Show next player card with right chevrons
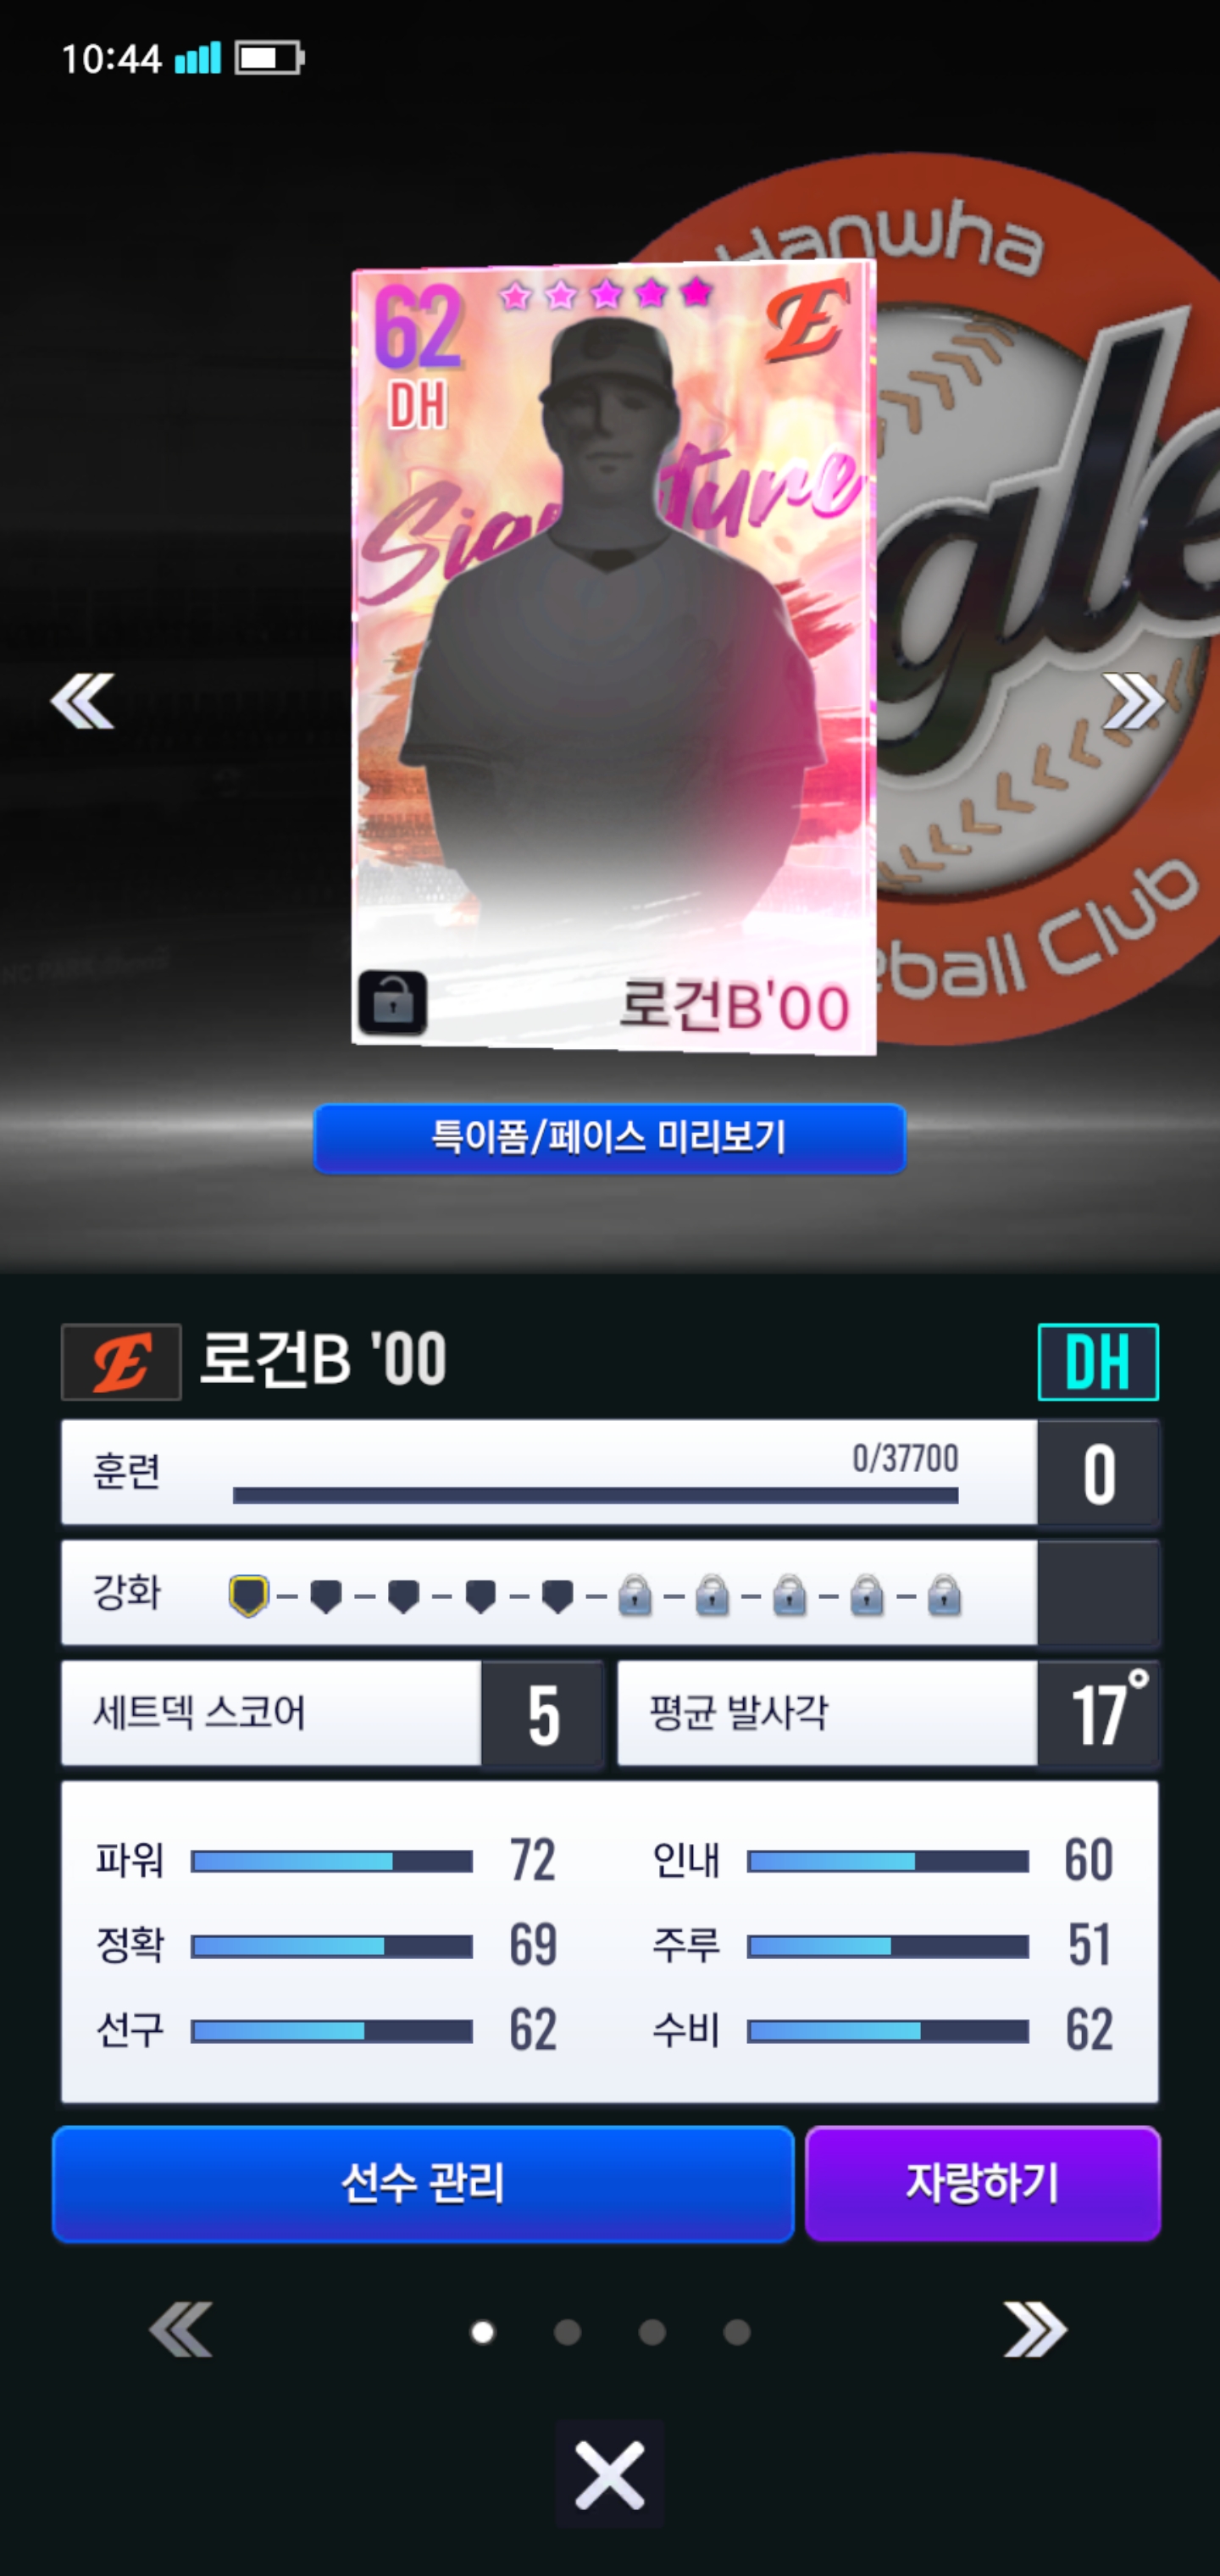Viewport: 1220px width, 2576px height. click(x=1135, y=701)
